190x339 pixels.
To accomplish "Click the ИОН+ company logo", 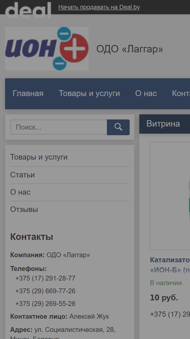I will [47, 49].
